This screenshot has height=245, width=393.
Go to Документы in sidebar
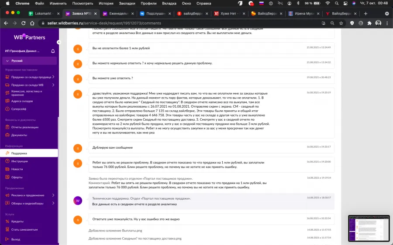[x=19, y=135]
